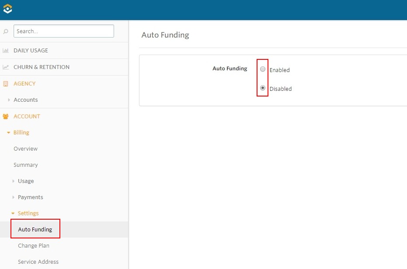The height and width of the screenshot is (269, 407).
Task: Select the Disabled radio button
Action: [x=263, y=88]
